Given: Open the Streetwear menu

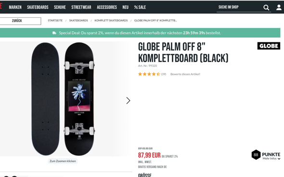Looking at the screenshot, I should (x=81, y=7).
